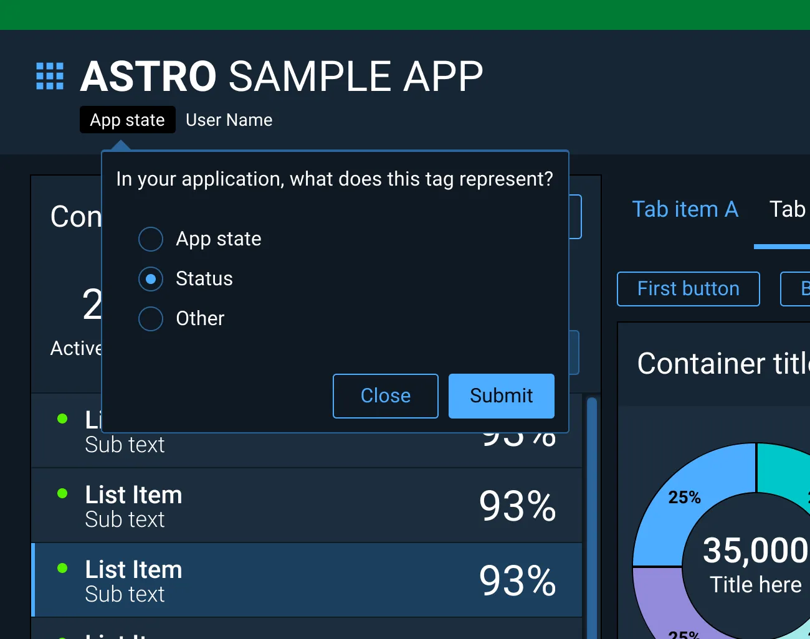The image size is (810, 639).
Task: Open the app launcher grid icon
Action: pyautogui.click(x=49, y=76)
